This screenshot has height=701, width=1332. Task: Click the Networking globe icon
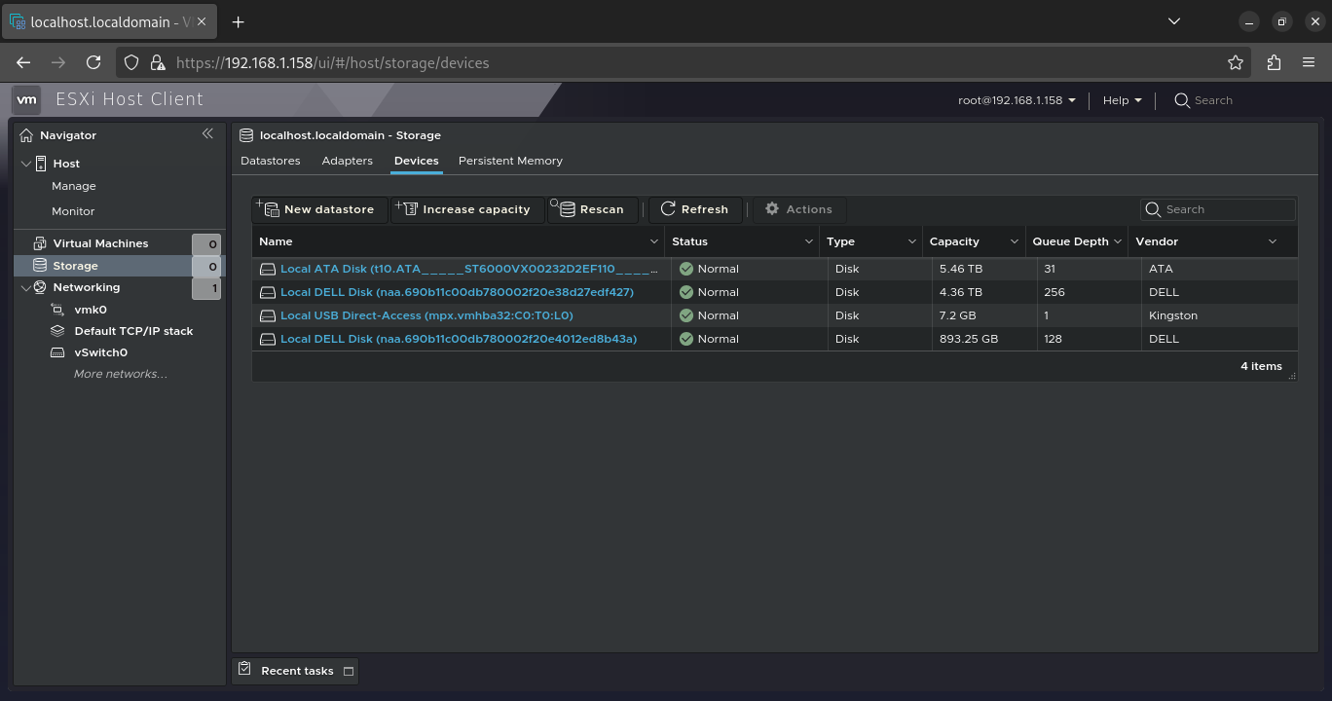[40, 287]
